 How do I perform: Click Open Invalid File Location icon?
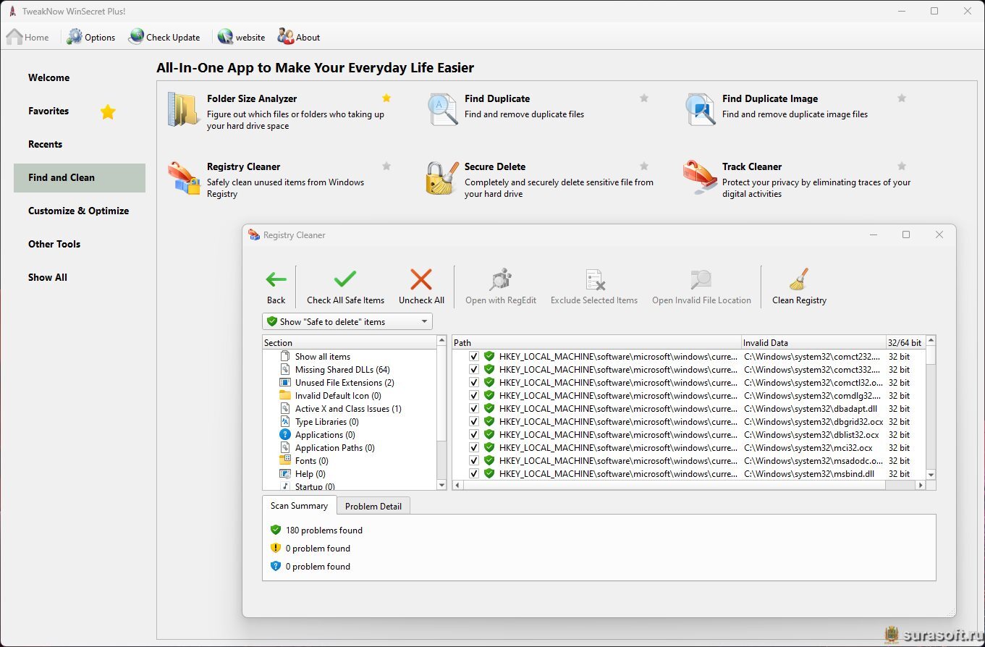pyautogui.click(x=701, y=279)
